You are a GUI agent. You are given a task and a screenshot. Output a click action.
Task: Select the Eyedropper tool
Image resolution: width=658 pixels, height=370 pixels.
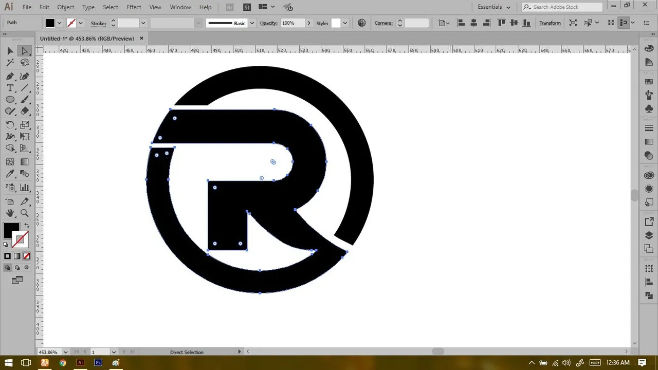pyautogui.click(x=10, y=174)
